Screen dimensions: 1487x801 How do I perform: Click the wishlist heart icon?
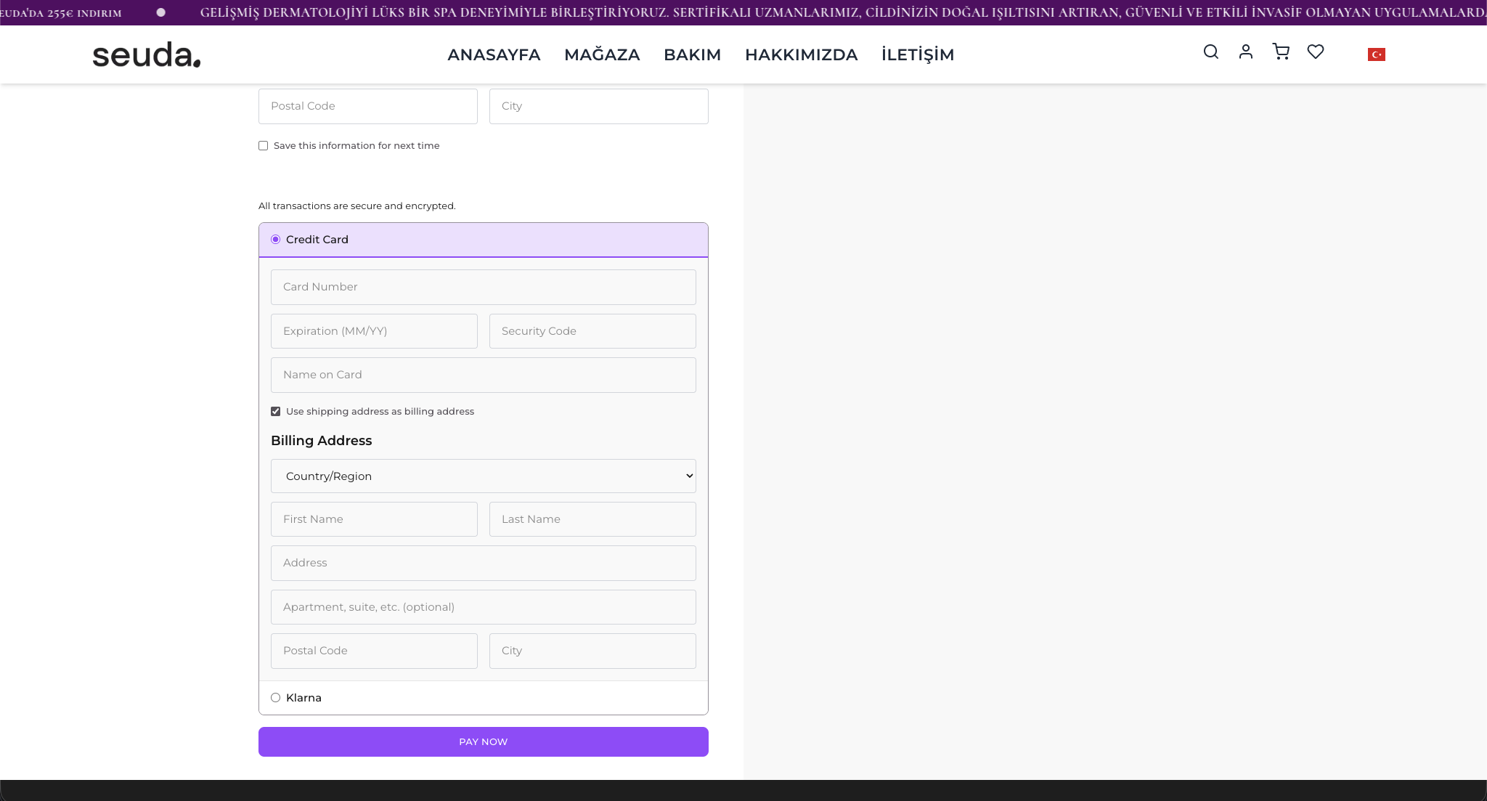click(x=1316, y=52)
